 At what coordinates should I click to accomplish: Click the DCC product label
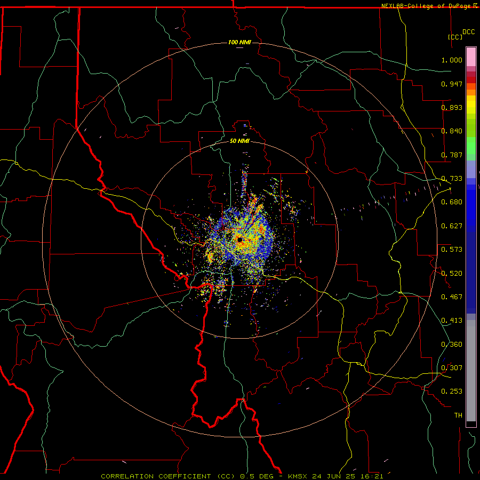point(469,32)
